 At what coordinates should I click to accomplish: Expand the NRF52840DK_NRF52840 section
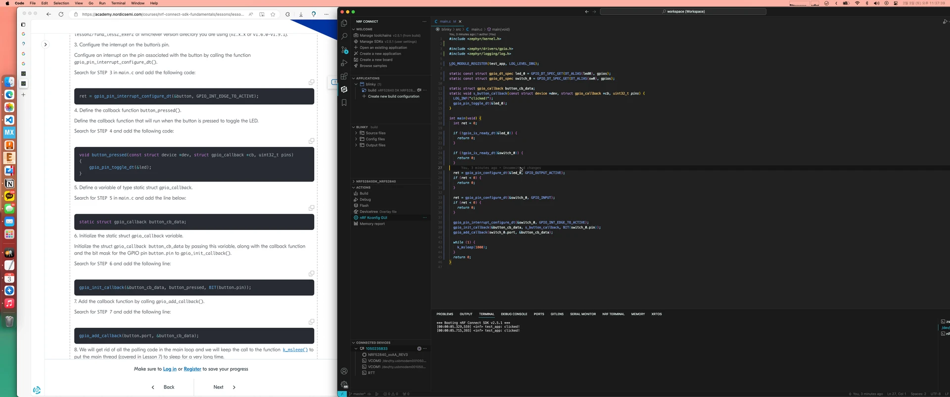376,181
